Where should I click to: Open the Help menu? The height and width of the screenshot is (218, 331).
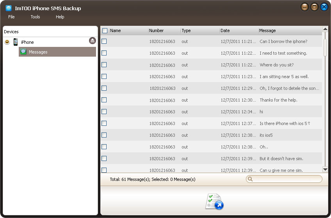click(60, 17)
